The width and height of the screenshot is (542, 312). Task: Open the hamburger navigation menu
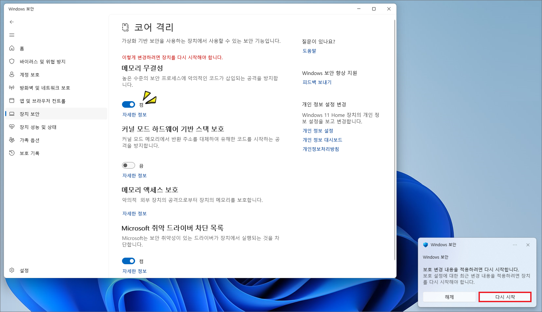coord(12,35)
